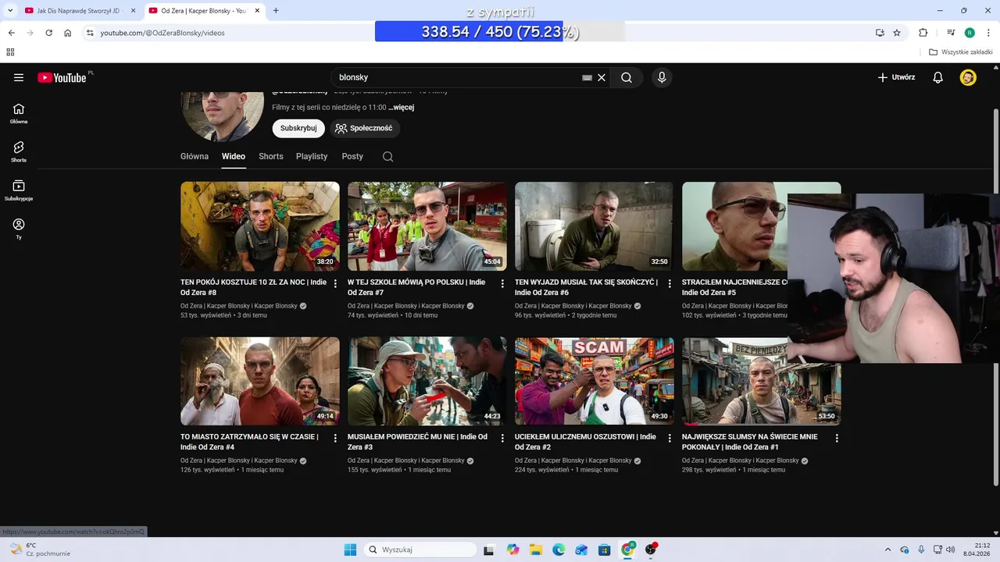Screen dimensions: 1000x562
Task: Open options for Indie Od Zera #1 video
Action: (837, 438)
